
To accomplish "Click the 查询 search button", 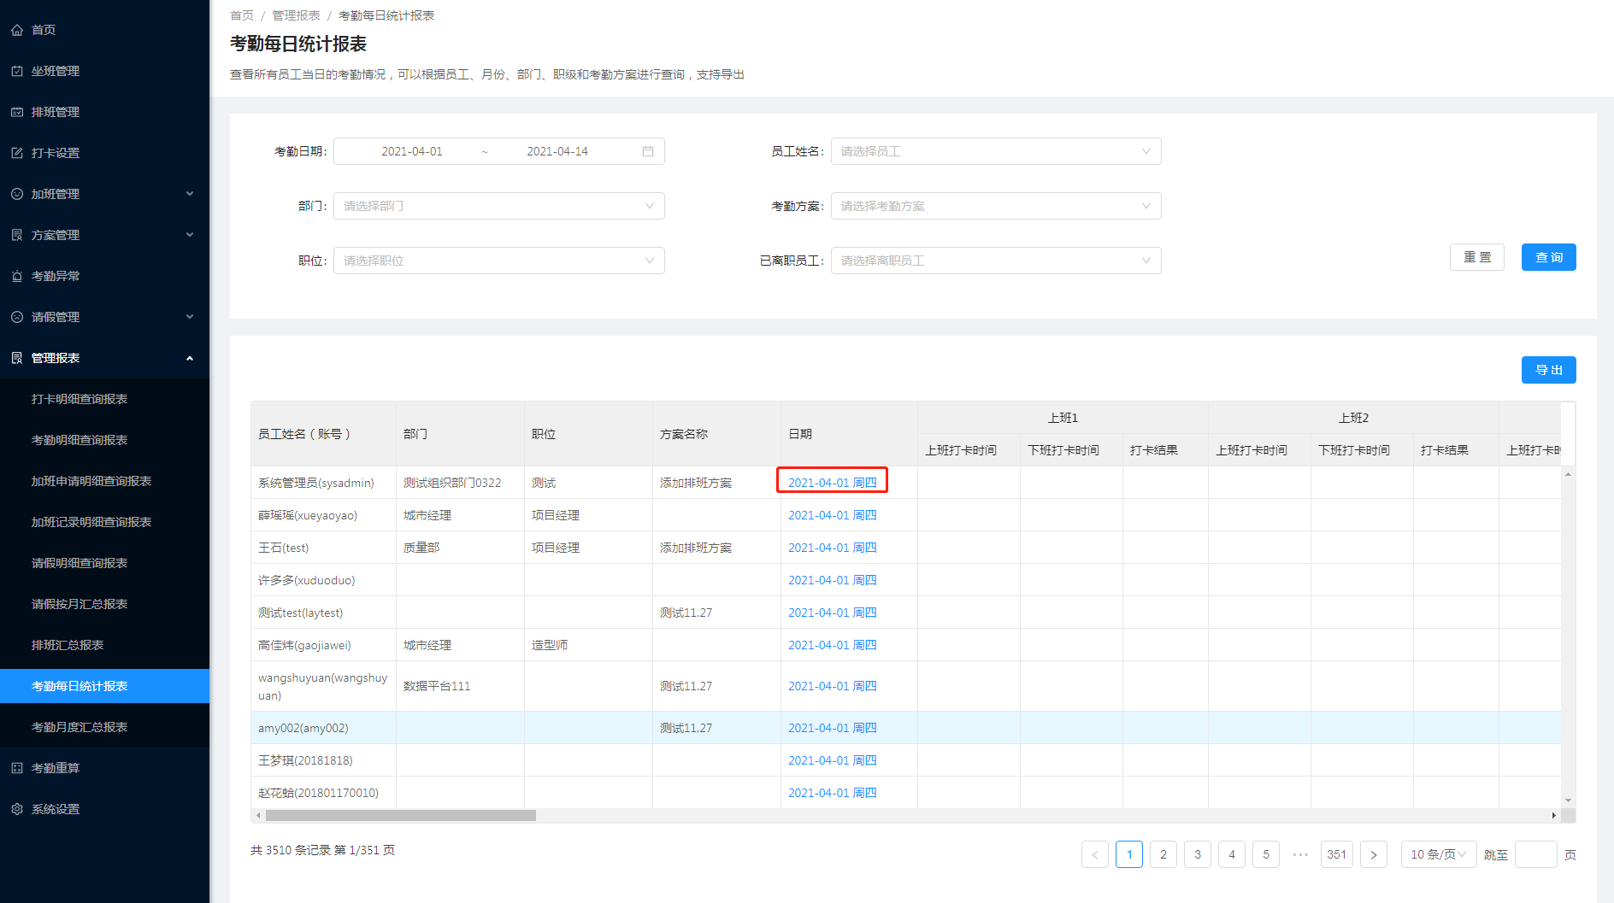I will 1548,257.
